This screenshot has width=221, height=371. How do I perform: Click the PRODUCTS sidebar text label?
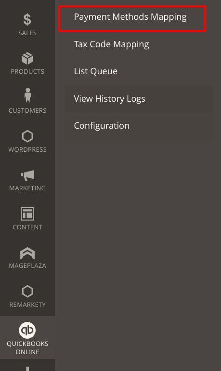pyautogui.click(x=27, y=71)
